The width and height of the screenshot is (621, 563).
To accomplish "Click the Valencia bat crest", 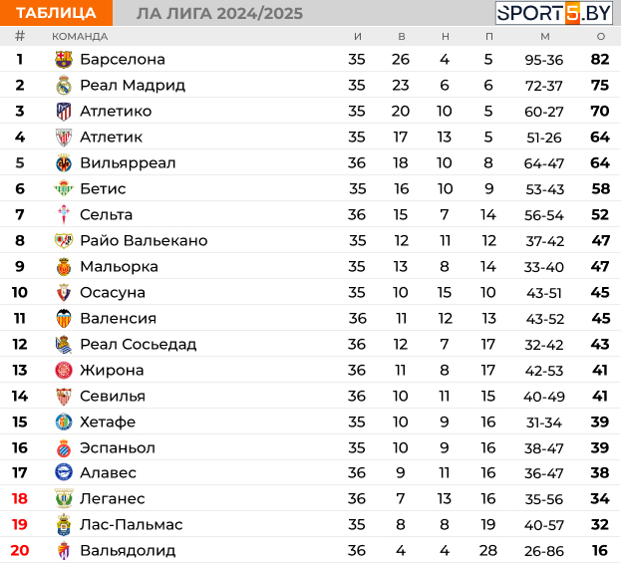I will coord(64,318).
